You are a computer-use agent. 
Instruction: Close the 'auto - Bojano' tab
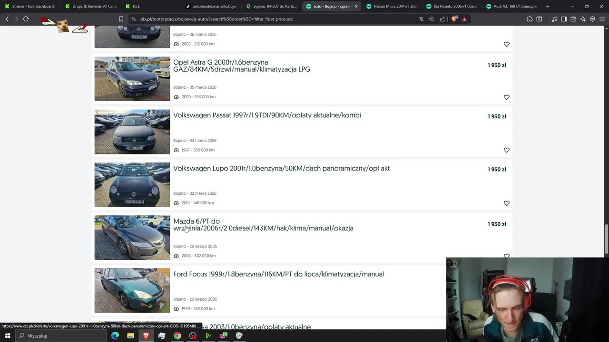tap(356, 6)
